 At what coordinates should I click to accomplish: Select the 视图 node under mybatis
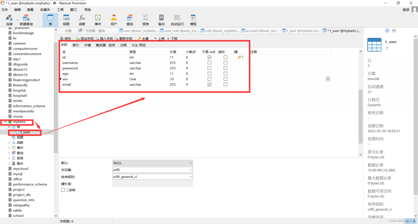coord(20,137)
